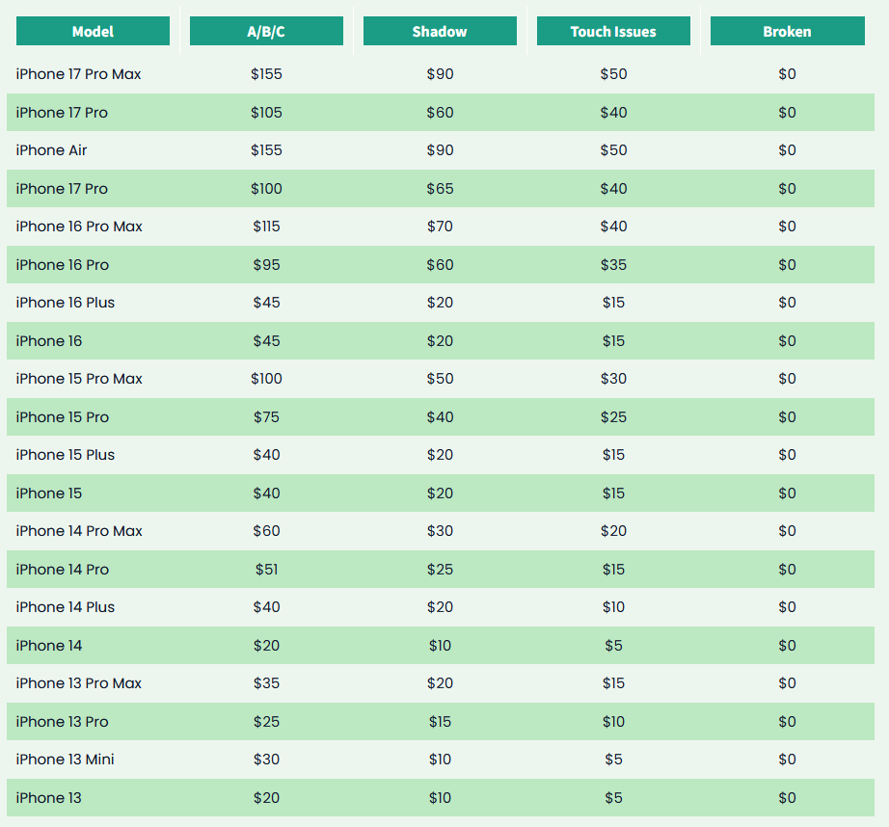Click the $35 A/B/C for iPhone 13 Pro Max
This screenshot has height=827, width=889.
click(266, 683)
